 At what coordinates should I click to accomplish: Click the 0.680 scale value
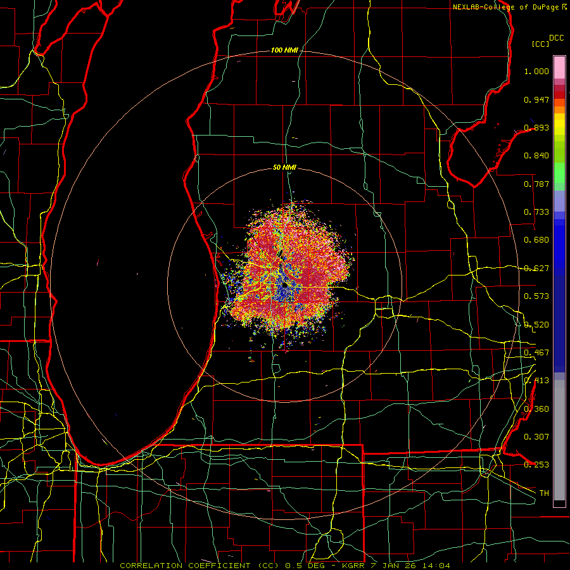pos(536,240)
